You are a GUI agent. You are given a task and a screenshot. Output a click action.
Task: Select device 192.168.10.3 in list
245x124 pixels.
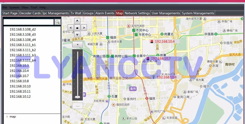(x=19, y=65)
